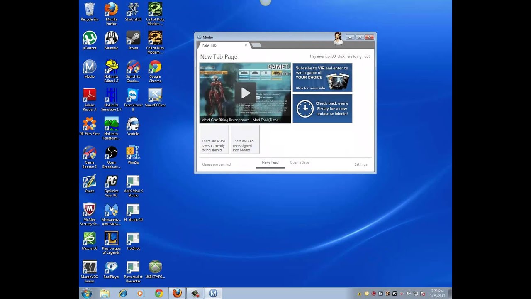Select the Optimize Your PC icon

pos(111,186)
